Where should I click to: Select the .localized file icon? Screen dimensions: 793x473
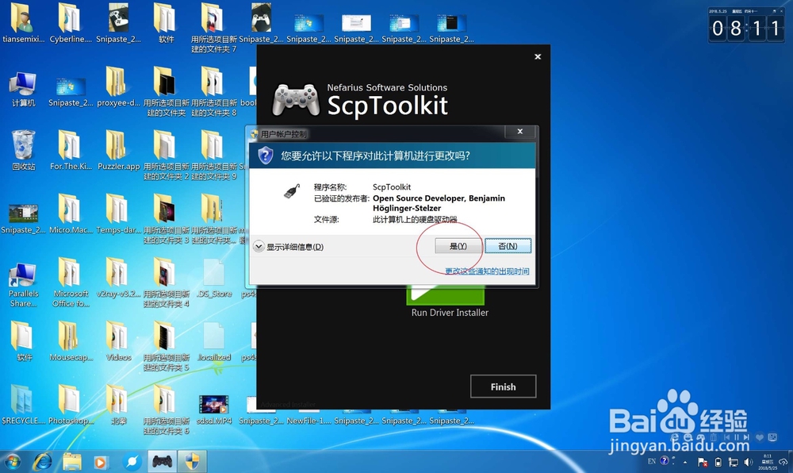214,341
